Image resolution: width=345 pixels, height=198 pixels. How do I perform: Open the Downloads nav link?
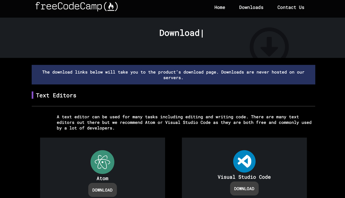(x=251, y=8)
